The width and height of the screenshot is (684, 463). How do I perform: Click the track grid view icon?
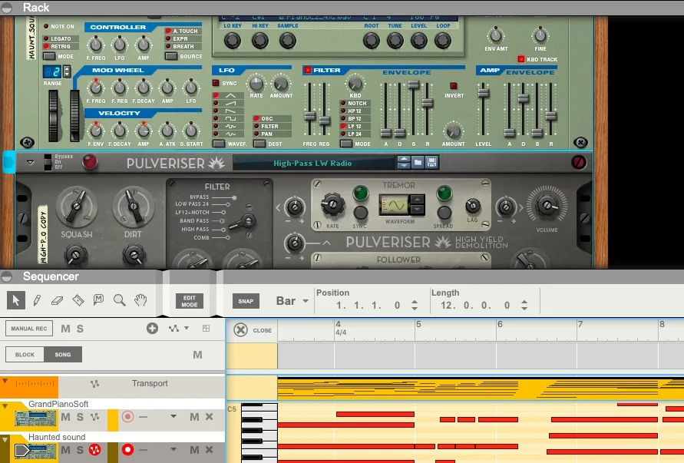206,328
